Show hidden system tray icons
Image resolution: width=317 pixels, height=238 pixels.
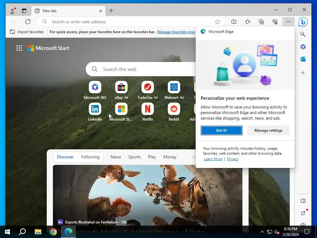pos(262,232)
